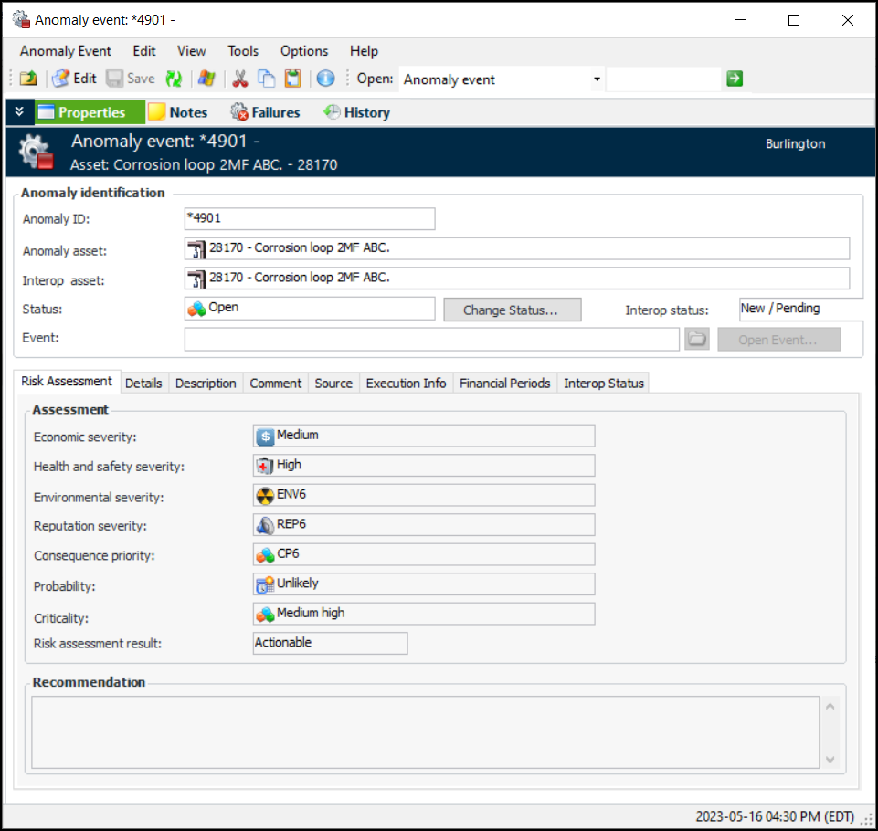This screenshot has width=878, height=831.
Task: Click the folder browse icon beside Event field
Action: (696, 340)
